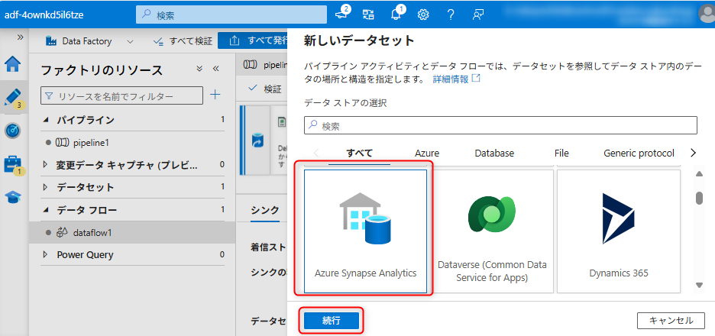The height and width of the screenshot is (336, 715).
Task: Open the help question mark icon
Action: pos(451,15)
